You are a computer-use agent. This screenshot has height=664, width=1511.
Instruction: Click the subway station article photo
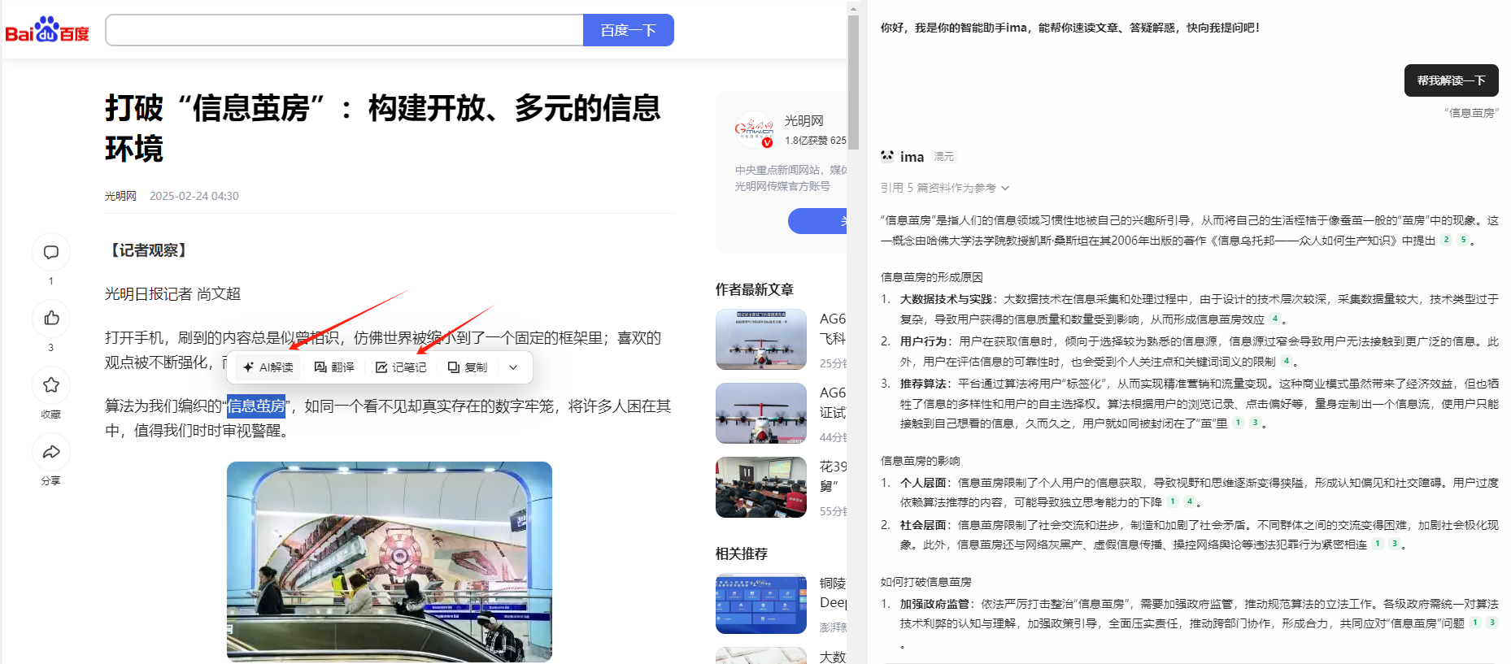point(389,561)
